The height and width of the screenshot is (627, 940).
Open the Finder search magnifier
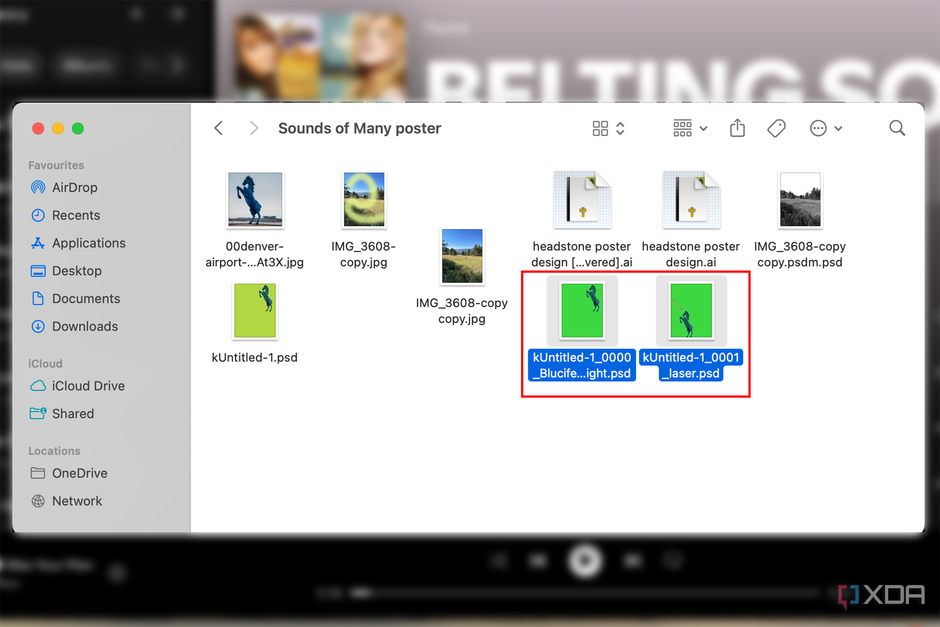[x=897, y=128]
